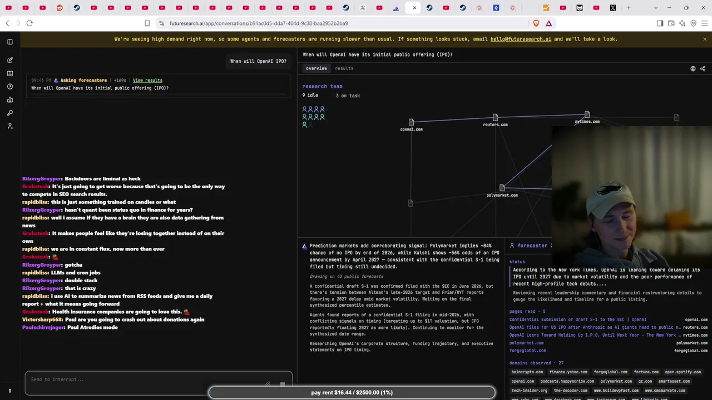
Task: Reload the page in the browser
Action: click(x=29, y=23)
